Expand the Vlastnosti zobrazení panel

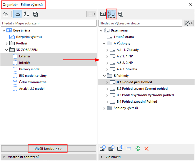click(x=4, y=157)
